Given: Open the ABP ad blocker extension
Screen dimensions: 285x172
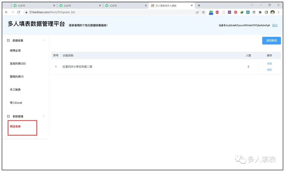Looking at the screenshot, I should point(217,12).
